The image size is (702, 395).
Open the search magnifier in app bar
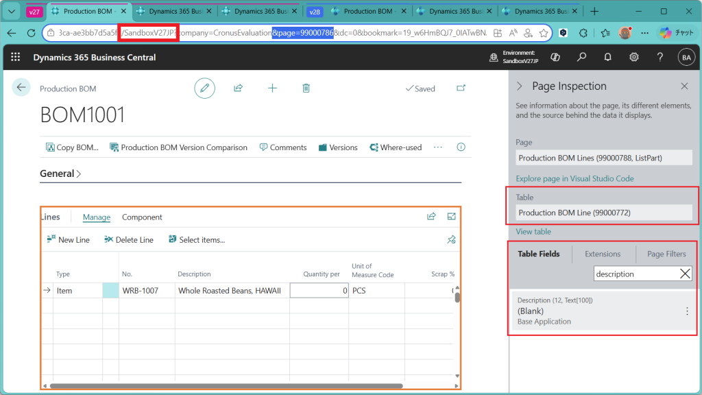(581, 58)
